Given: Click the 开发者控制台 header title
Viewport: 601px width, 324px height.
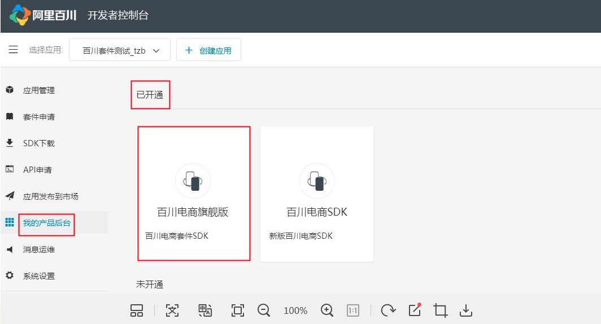Looking at the screenshot, I should [118, 15].
